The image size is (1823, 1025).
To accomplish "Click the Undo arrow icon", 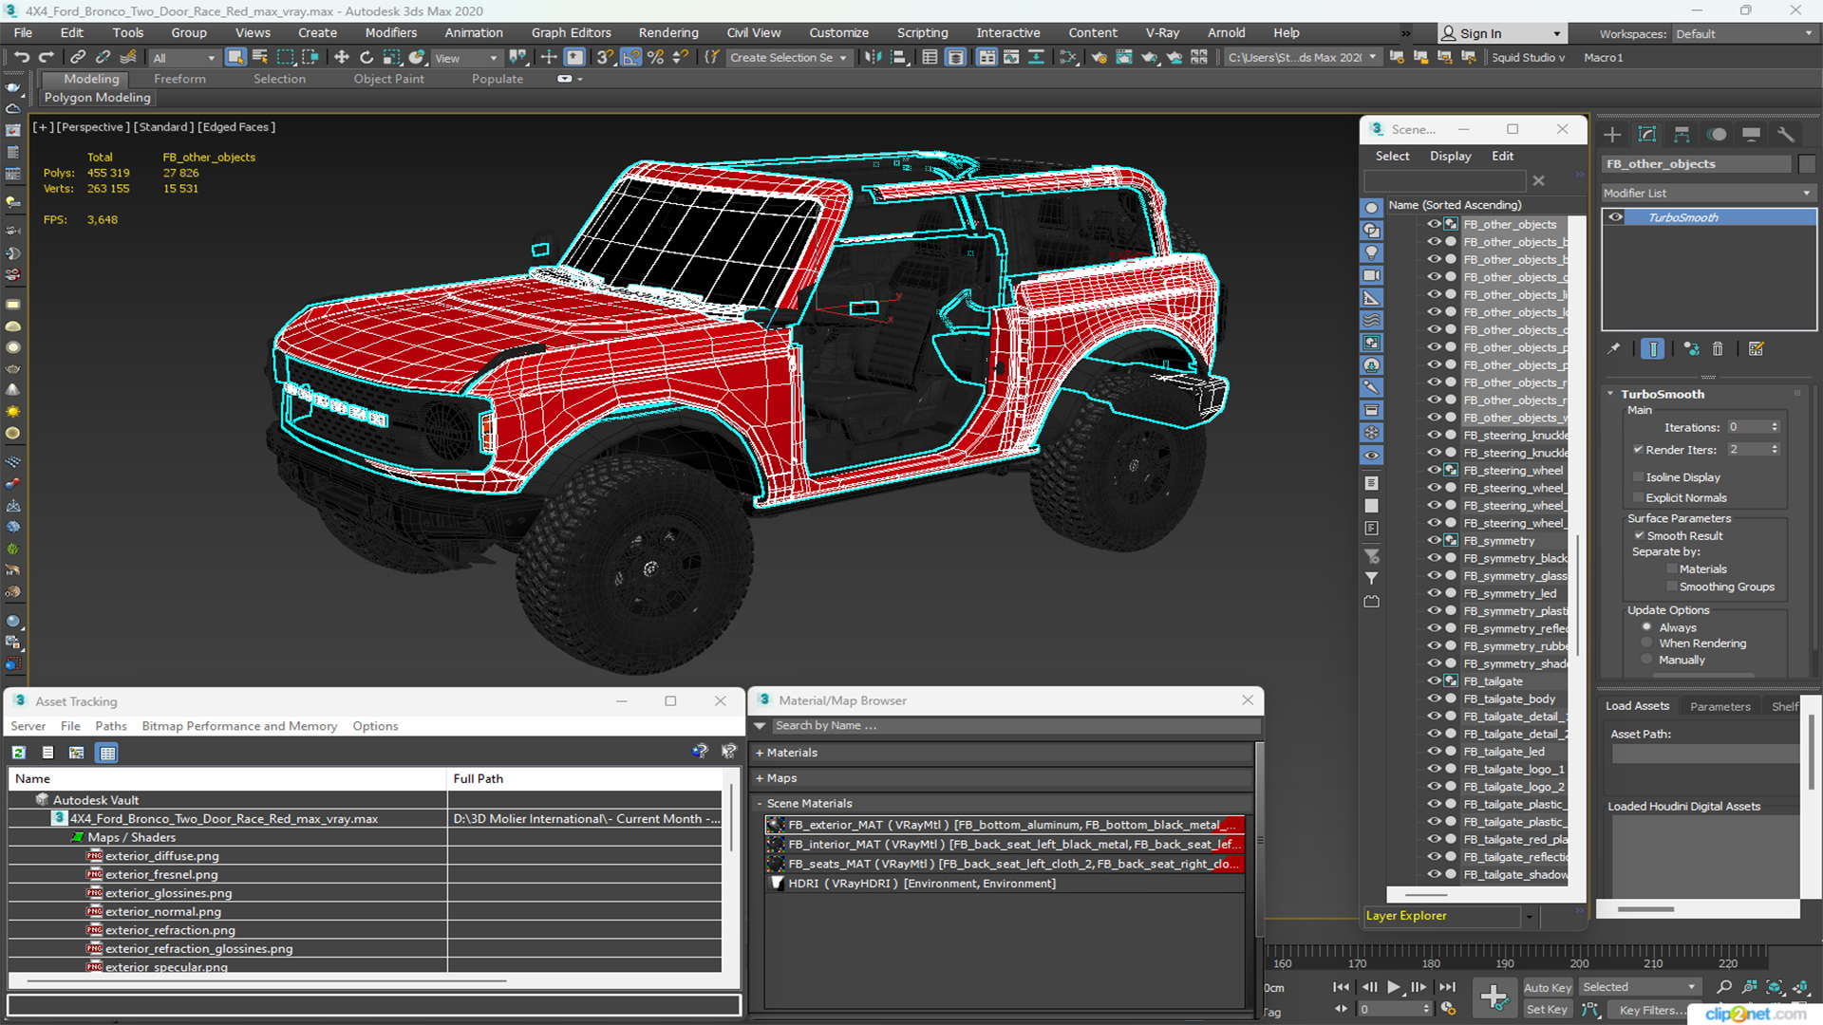I will pos(21,57).
